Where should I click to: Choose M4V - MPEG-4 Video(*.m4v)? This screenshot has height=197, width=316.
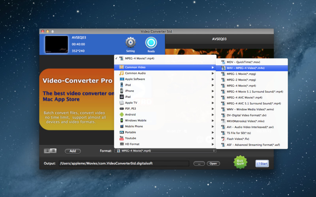tap(252, 68)
